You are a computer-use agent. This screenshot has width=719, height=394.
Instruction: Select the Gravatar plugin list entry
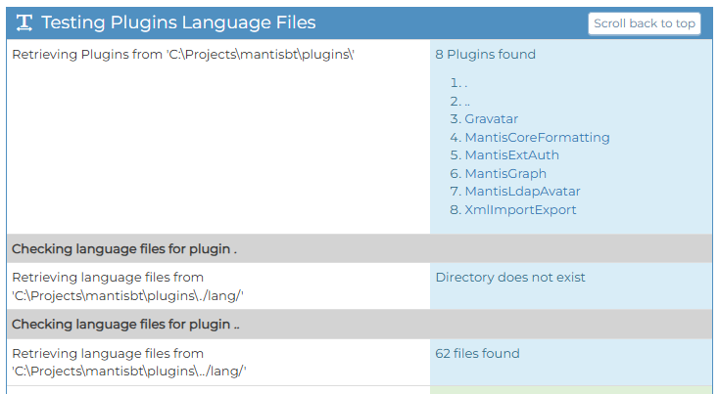click(x=491, y=119)
